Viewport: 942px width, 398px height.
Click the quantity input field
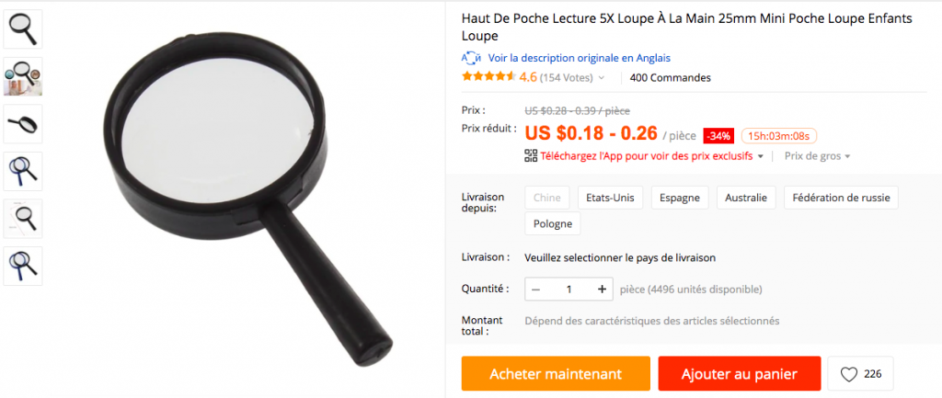point(569,290)
